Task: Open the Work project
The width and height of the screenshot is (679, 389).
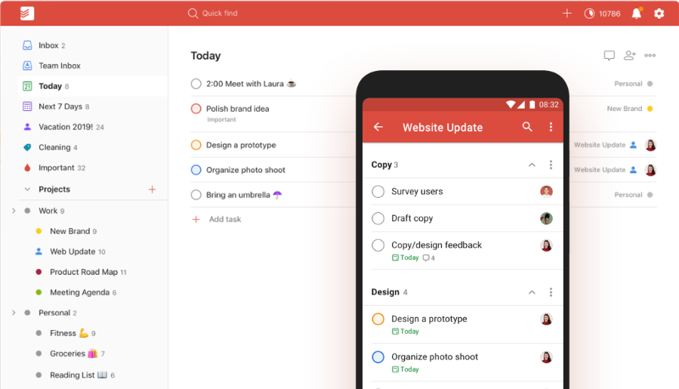Action: (x=48, y=211)
